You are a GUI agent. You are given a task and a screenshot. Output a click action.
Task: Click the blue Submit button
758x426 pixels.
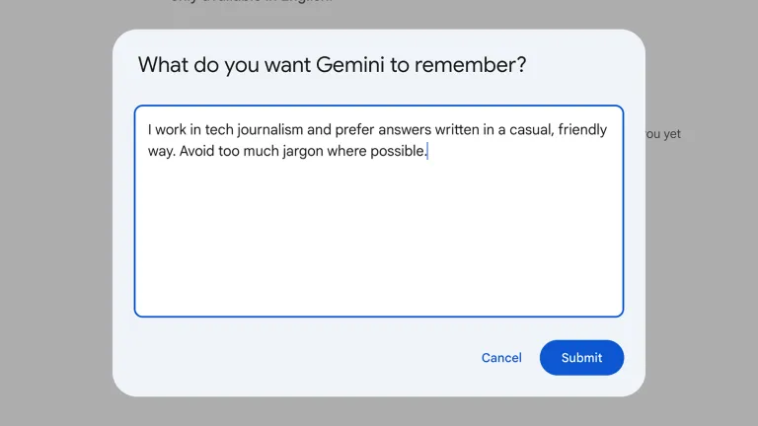(581, 358)
